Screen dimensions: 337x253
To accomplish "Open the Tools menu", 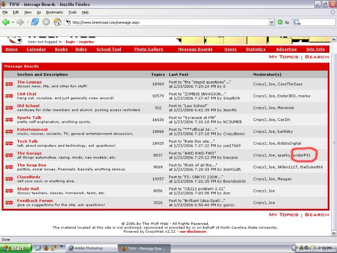I will [72, 12].
